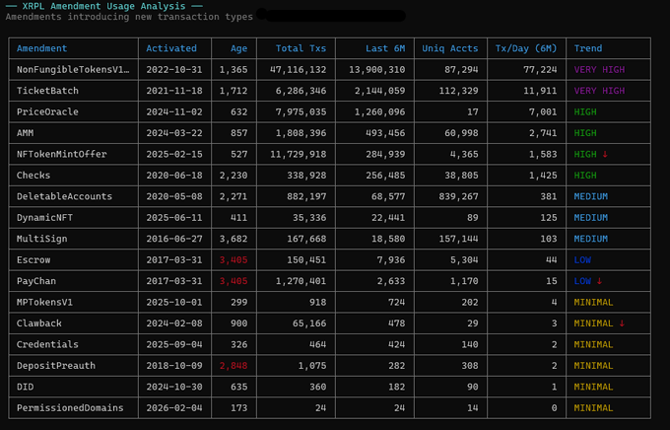
Task: Click red age value 2,848
Action: [234, 366]
